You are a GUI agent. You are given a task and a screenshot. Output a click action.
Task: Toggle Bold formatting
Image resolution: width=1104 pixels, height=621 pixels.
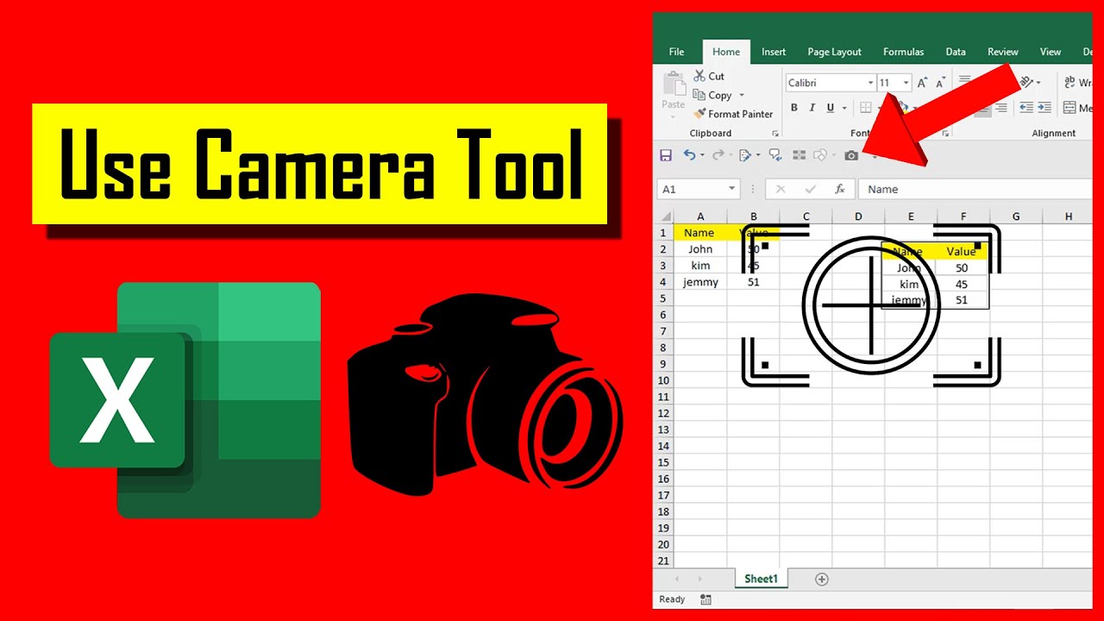click(794, 108)
